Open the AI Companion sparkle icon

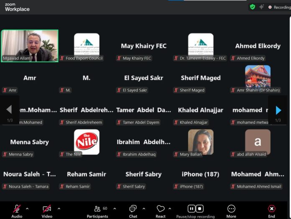click(262, 7)
